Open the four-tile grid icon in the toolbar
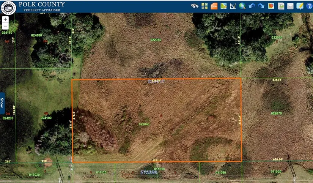This screenshot has width=313, height=183. tap(204, 6)
